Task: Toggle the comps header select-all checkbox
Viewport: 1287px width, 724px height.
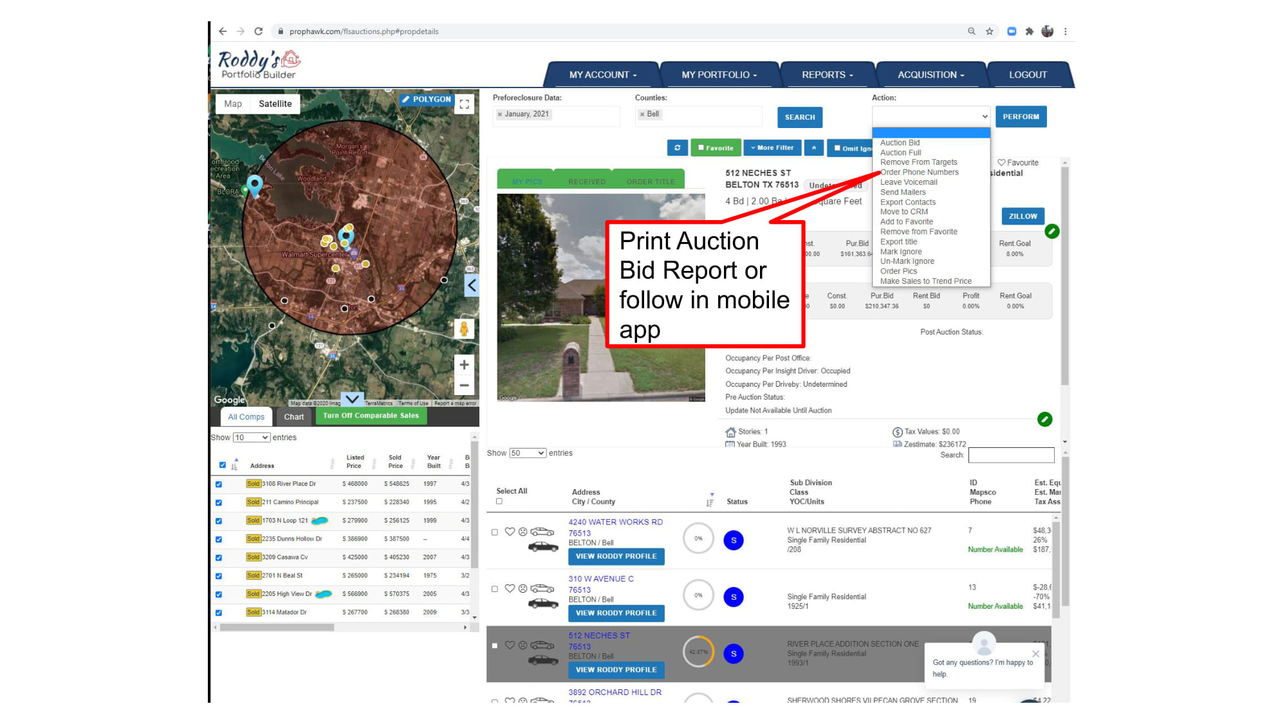Action: (x=223, y=465)
